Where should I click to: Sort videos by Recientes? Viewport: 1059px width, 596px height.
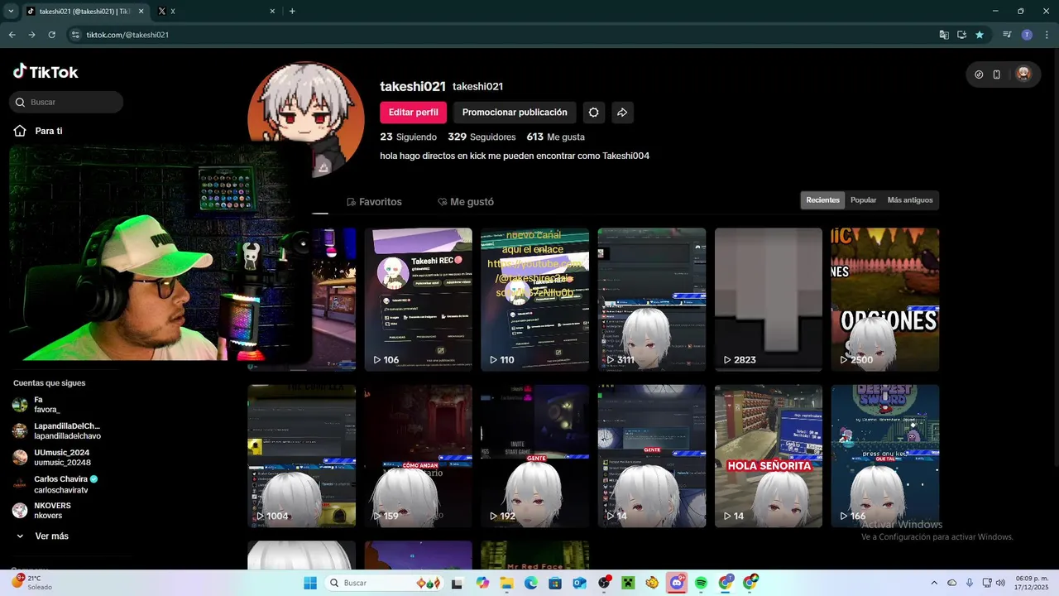pos(822,200)
